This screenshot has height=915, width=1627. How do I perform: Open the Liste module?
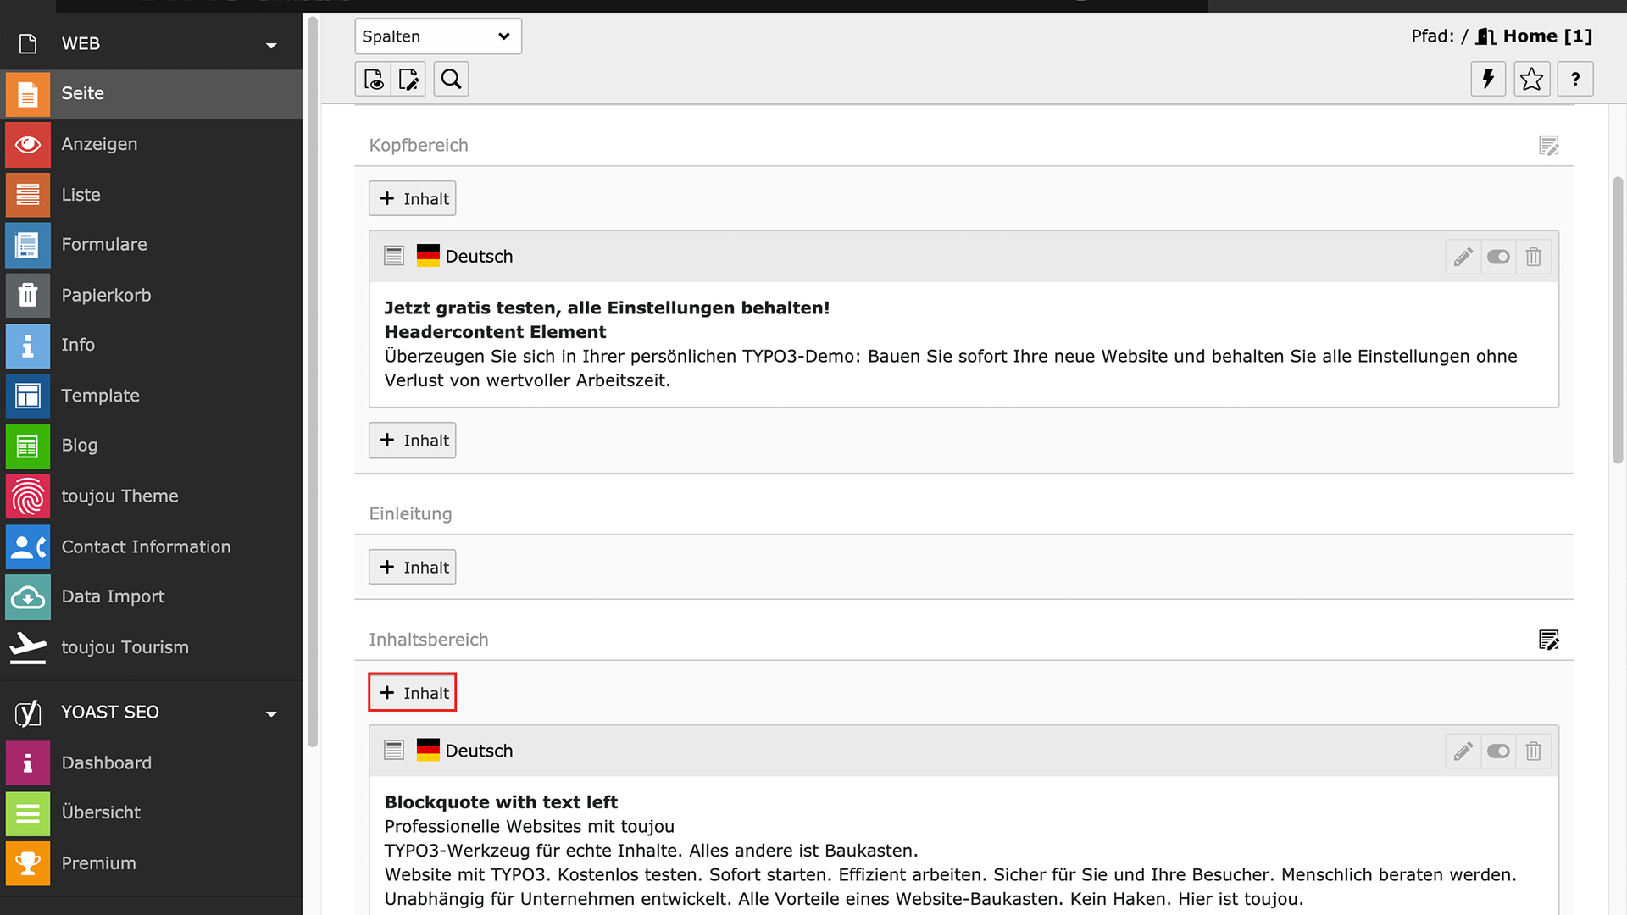pyautogui.click(x=81, y=195)
